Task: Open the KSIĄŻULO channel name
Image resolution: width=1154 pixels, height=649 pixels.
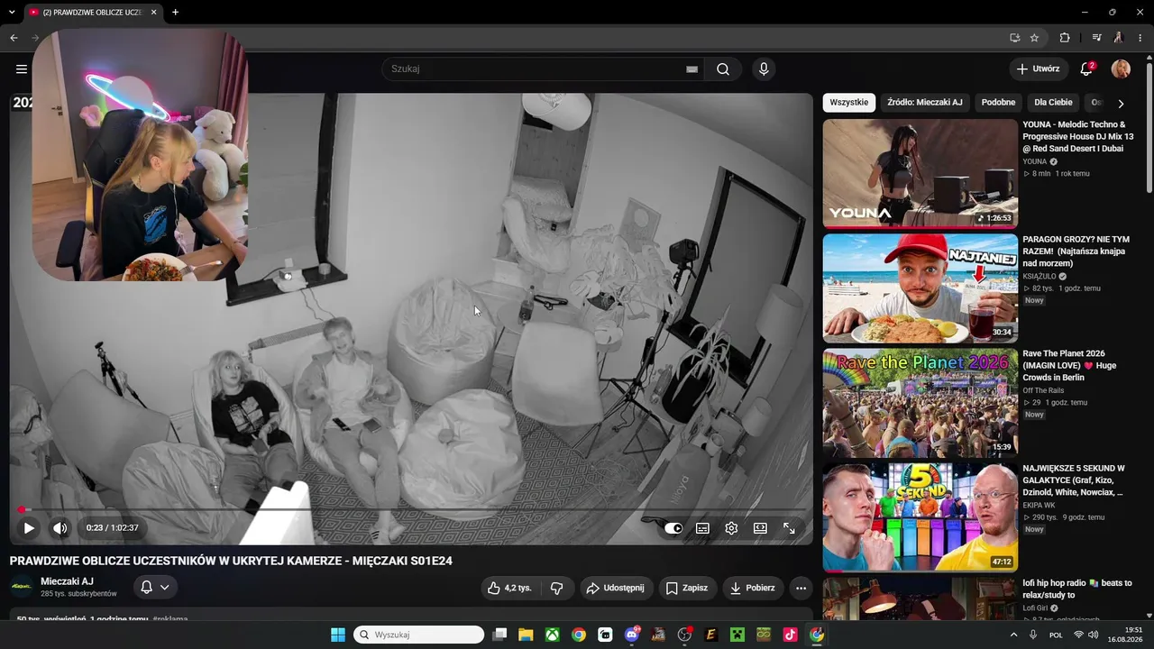Action: [1040, 276]
